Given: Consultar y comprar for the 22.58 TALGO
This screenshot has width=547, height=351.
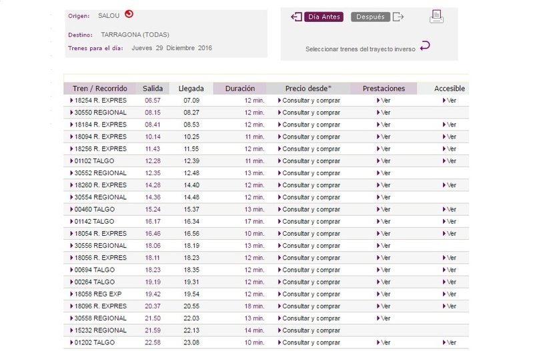Looking at the screenshot, I should pyautogui.click(x=310, y=342).
